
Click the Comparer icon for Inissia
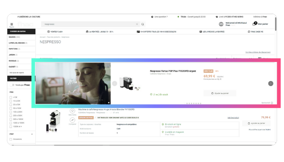point(73,121)
